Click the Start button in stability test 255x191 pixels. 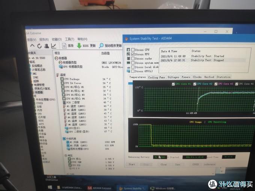132,164
